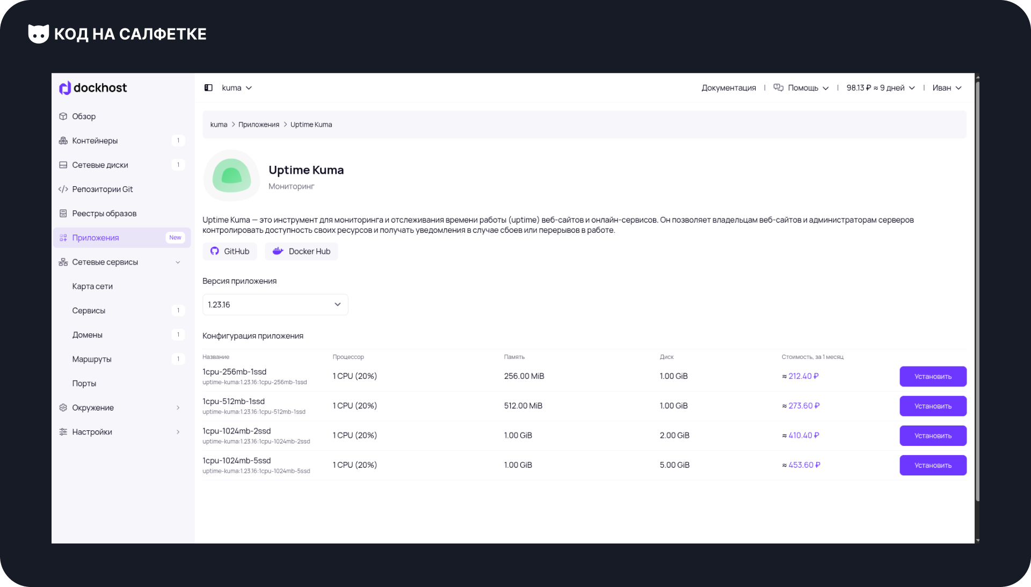This screenshot has width=1031, height=587.
Task: Open the kuma project dropdown
Action: pyautogui.click(x=237, y=88)
